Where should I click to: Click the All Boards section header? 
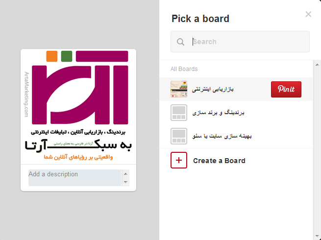point(184,69)
